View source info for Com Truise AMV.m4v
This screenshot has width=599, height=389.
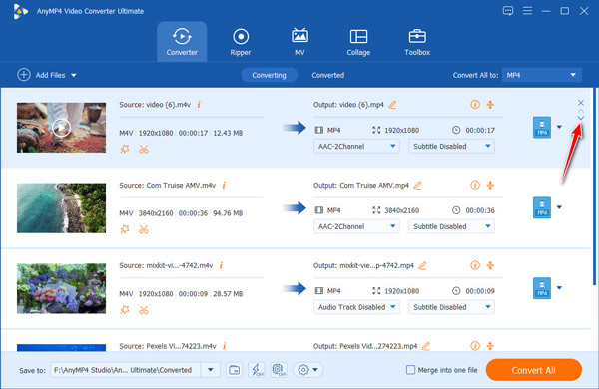(x=224, y=185)
